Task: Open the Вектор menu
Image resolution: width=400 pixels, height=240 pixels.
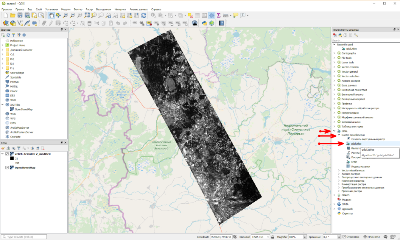Action: (x=78, y=9)
